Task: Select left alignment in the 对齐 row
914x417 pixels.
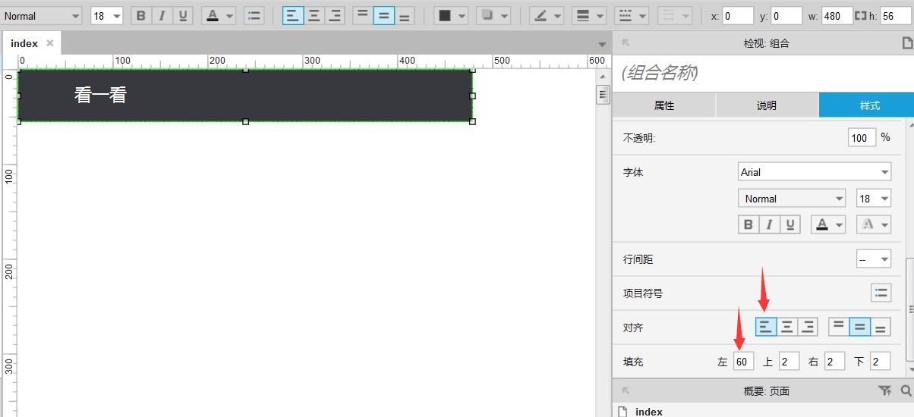Action: [x=766, y=327]
